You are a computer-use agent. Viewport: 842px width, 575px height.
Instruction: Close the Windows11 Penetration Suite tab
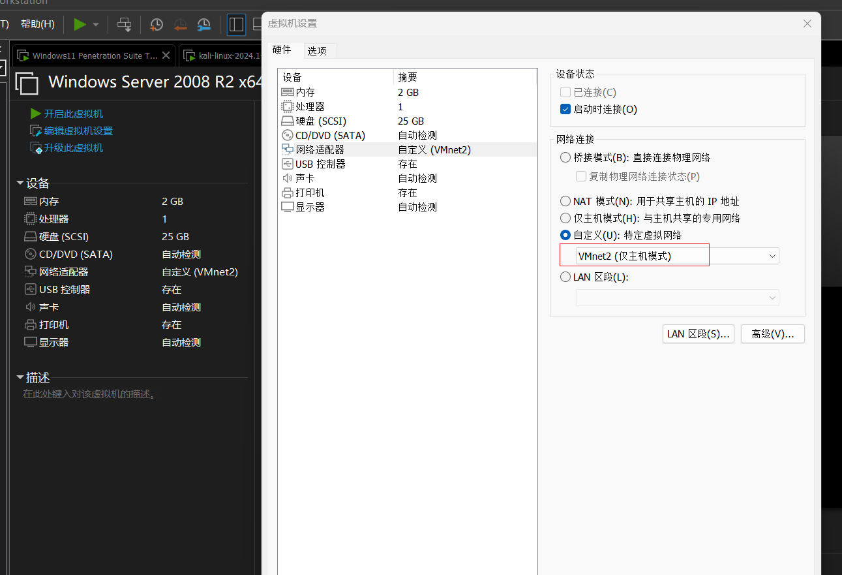point(166,55)
